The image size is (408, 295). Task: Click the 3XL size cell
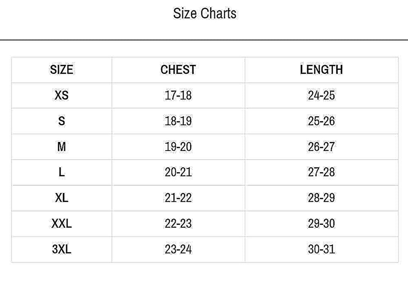pos(62,249)
